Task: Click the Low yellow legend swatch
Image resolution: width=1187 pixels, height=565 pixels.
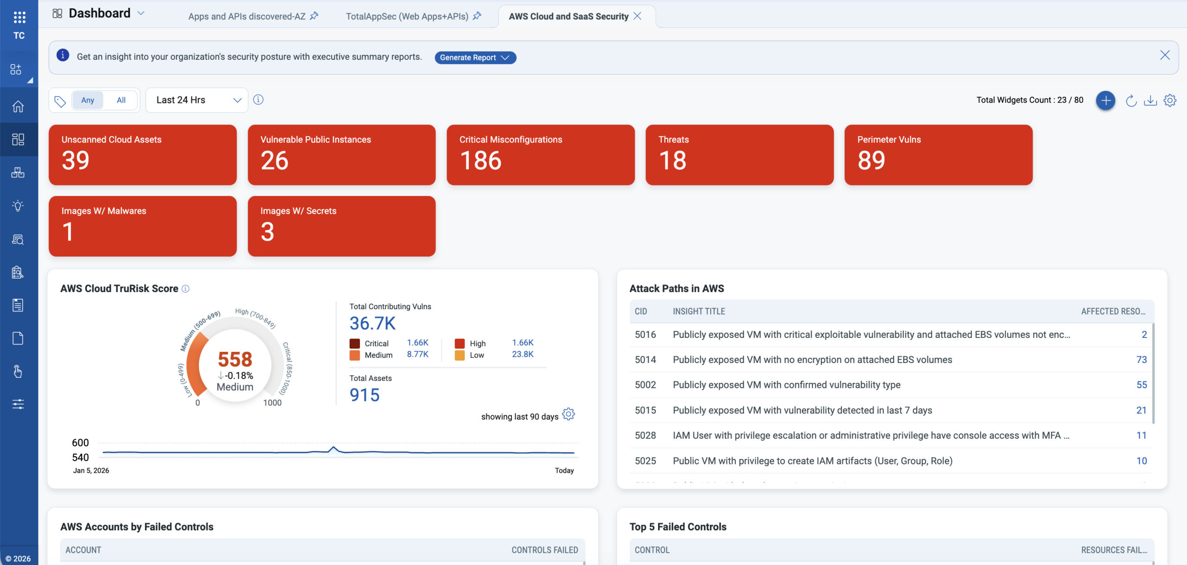Action: tap(460, 355)
